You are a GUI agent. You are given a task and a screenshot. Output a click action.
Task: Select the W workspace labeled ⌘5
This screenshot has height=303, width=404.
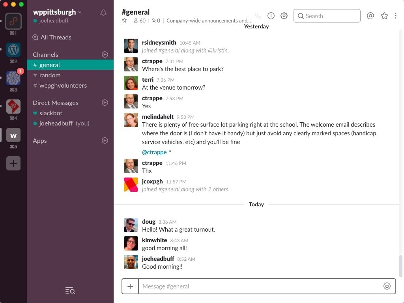point(13,135)
